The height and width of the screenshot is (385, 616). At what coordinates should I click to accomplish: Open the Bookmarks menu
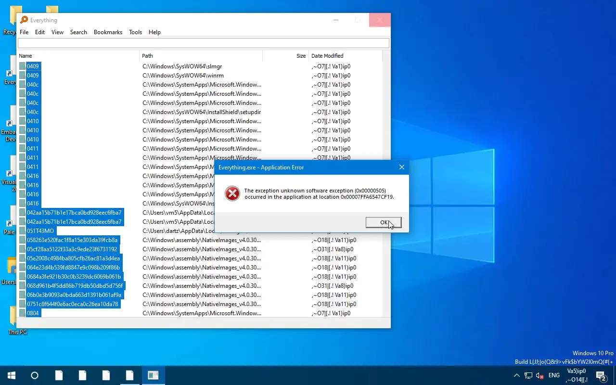pyautogui.click(x=108, y=32)
